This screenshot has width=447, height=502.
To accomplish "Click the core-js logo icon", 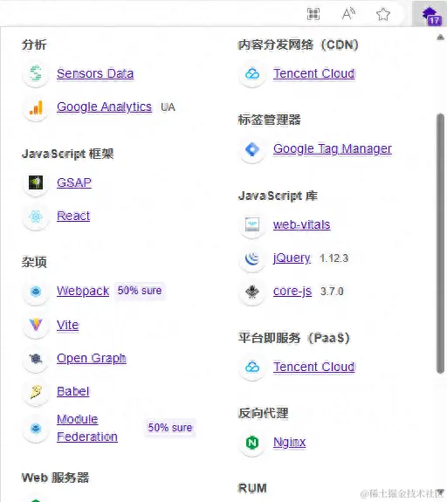I will coord(252,292).
